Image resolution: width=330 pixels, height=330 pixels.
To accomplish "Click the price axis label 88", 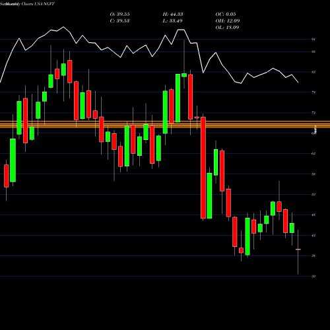I will [x=313, y=51].
